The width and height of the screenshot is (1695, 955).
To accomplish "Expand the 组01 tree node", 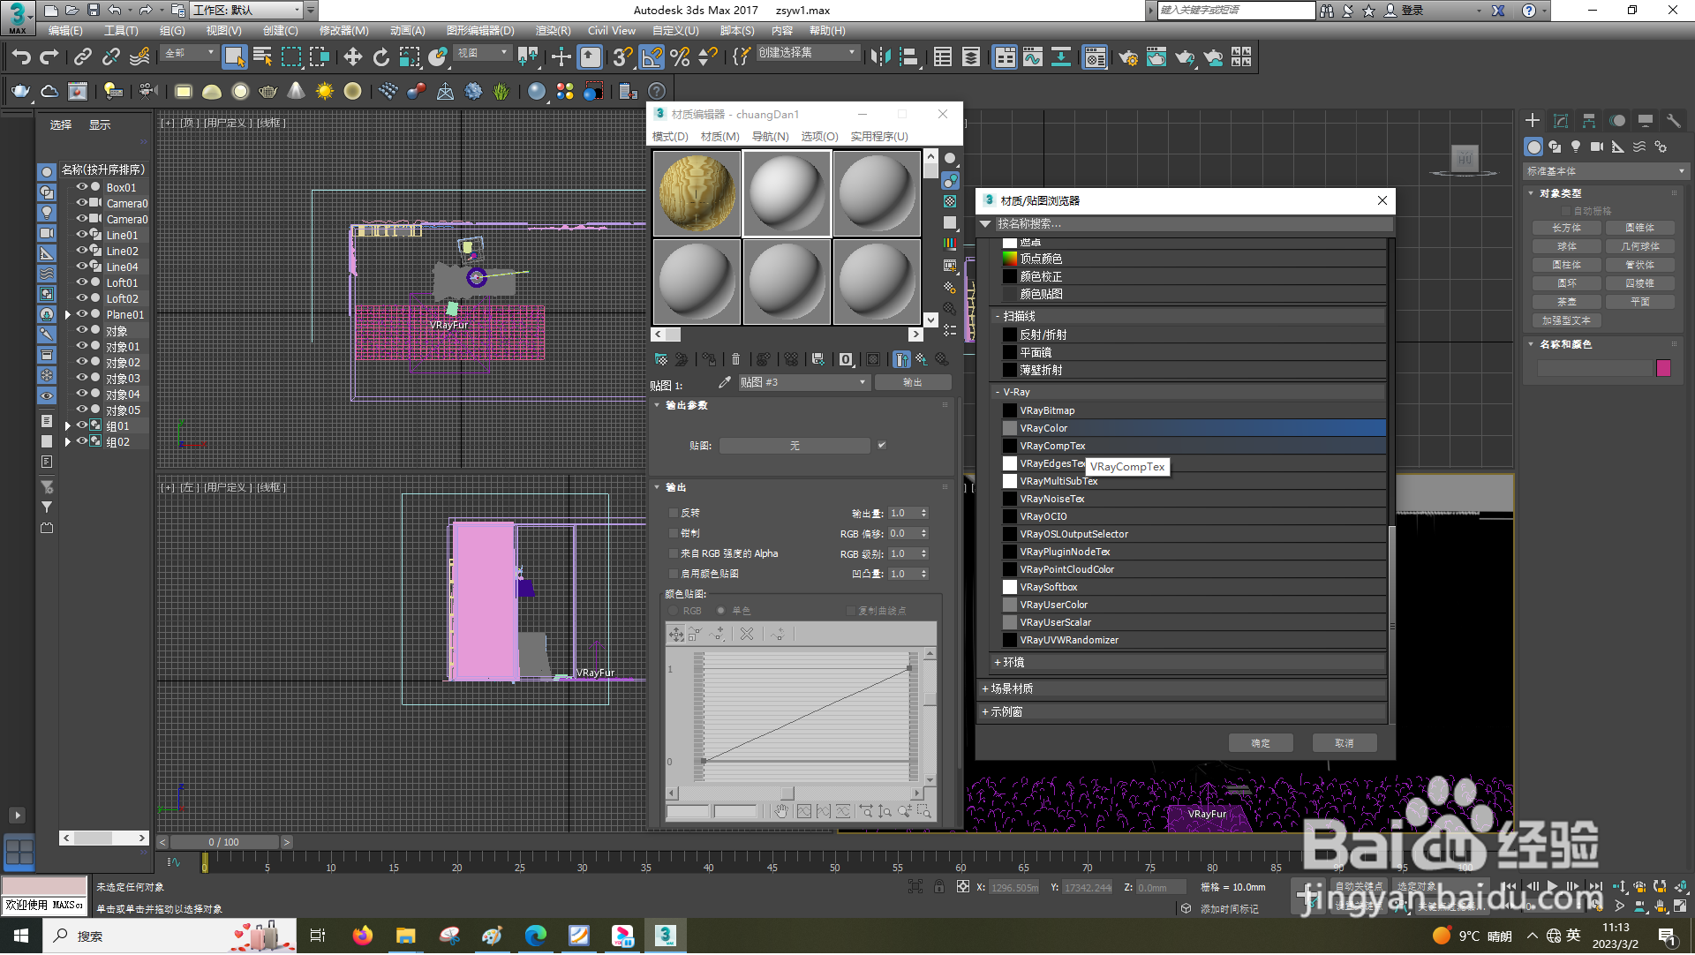I will click(68, 426).
